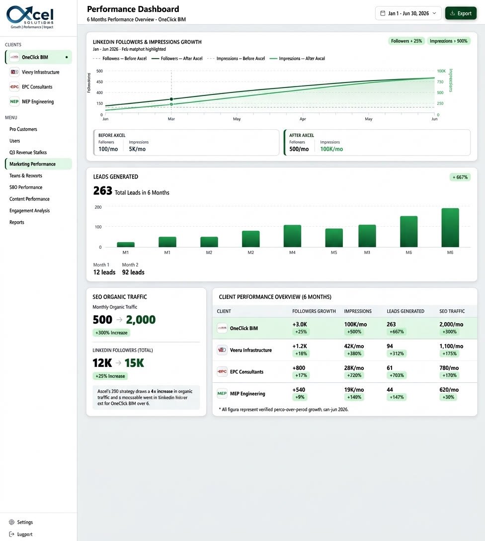Click the +300% Increase SEO badge
This screenshot has width=485, height=541.
[x=111, y=333]
